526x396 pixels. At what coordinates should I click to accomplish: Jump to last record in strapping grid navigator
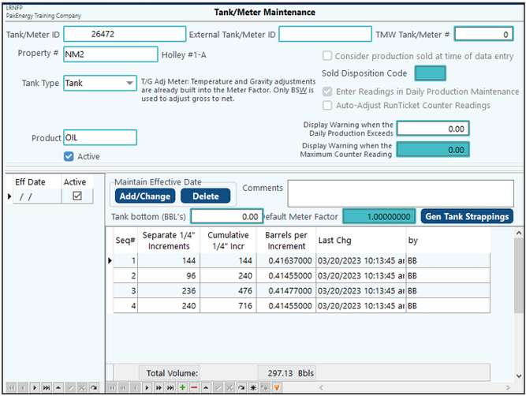click(170, 387)
